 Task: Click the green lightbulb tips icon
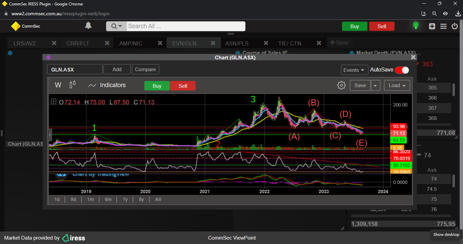[416, 26]
